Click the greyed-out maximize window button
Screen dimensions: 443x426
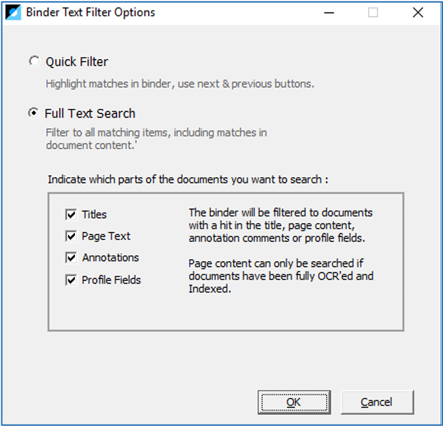373,12
